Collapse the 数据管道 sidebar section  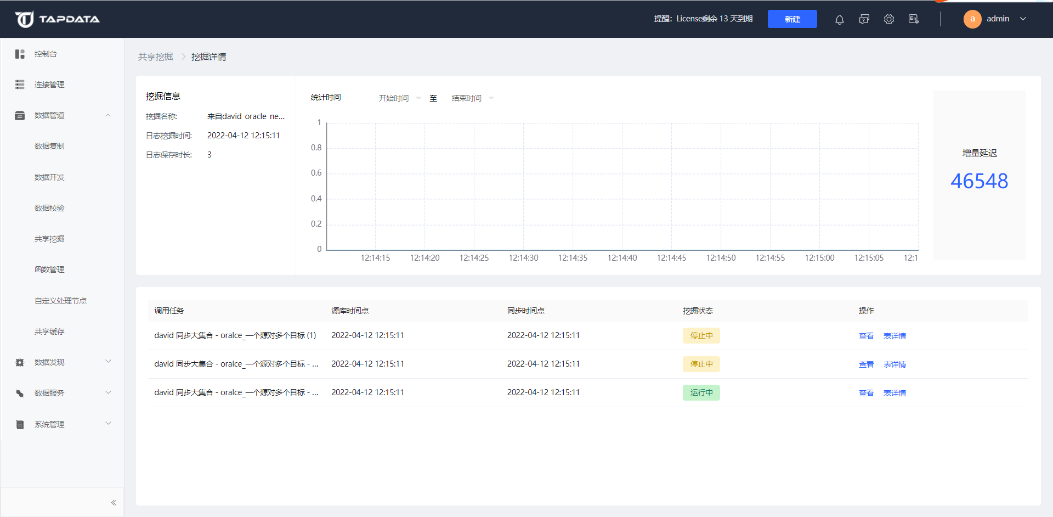click(x=108, y=115)
